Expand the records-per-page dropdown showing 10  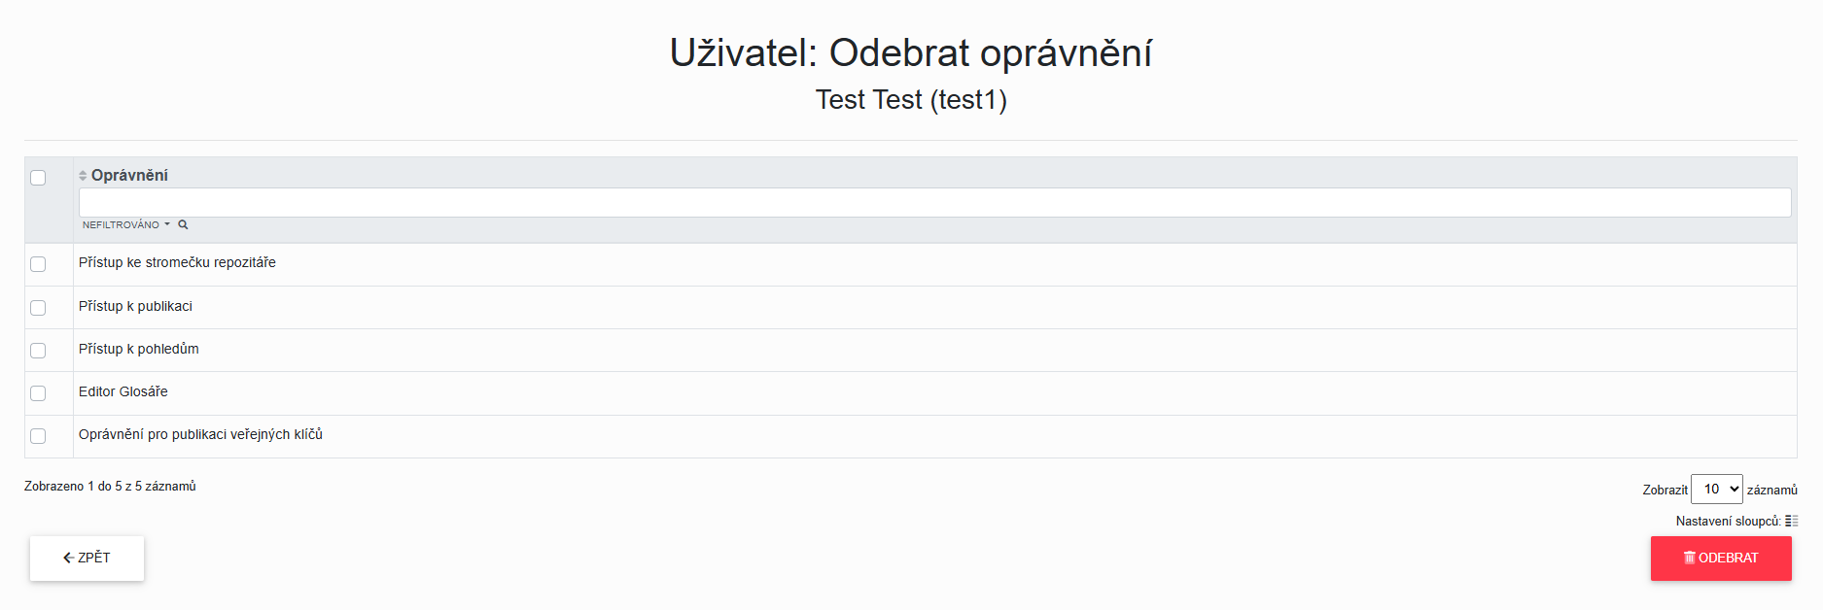[x=1716, y=490]
